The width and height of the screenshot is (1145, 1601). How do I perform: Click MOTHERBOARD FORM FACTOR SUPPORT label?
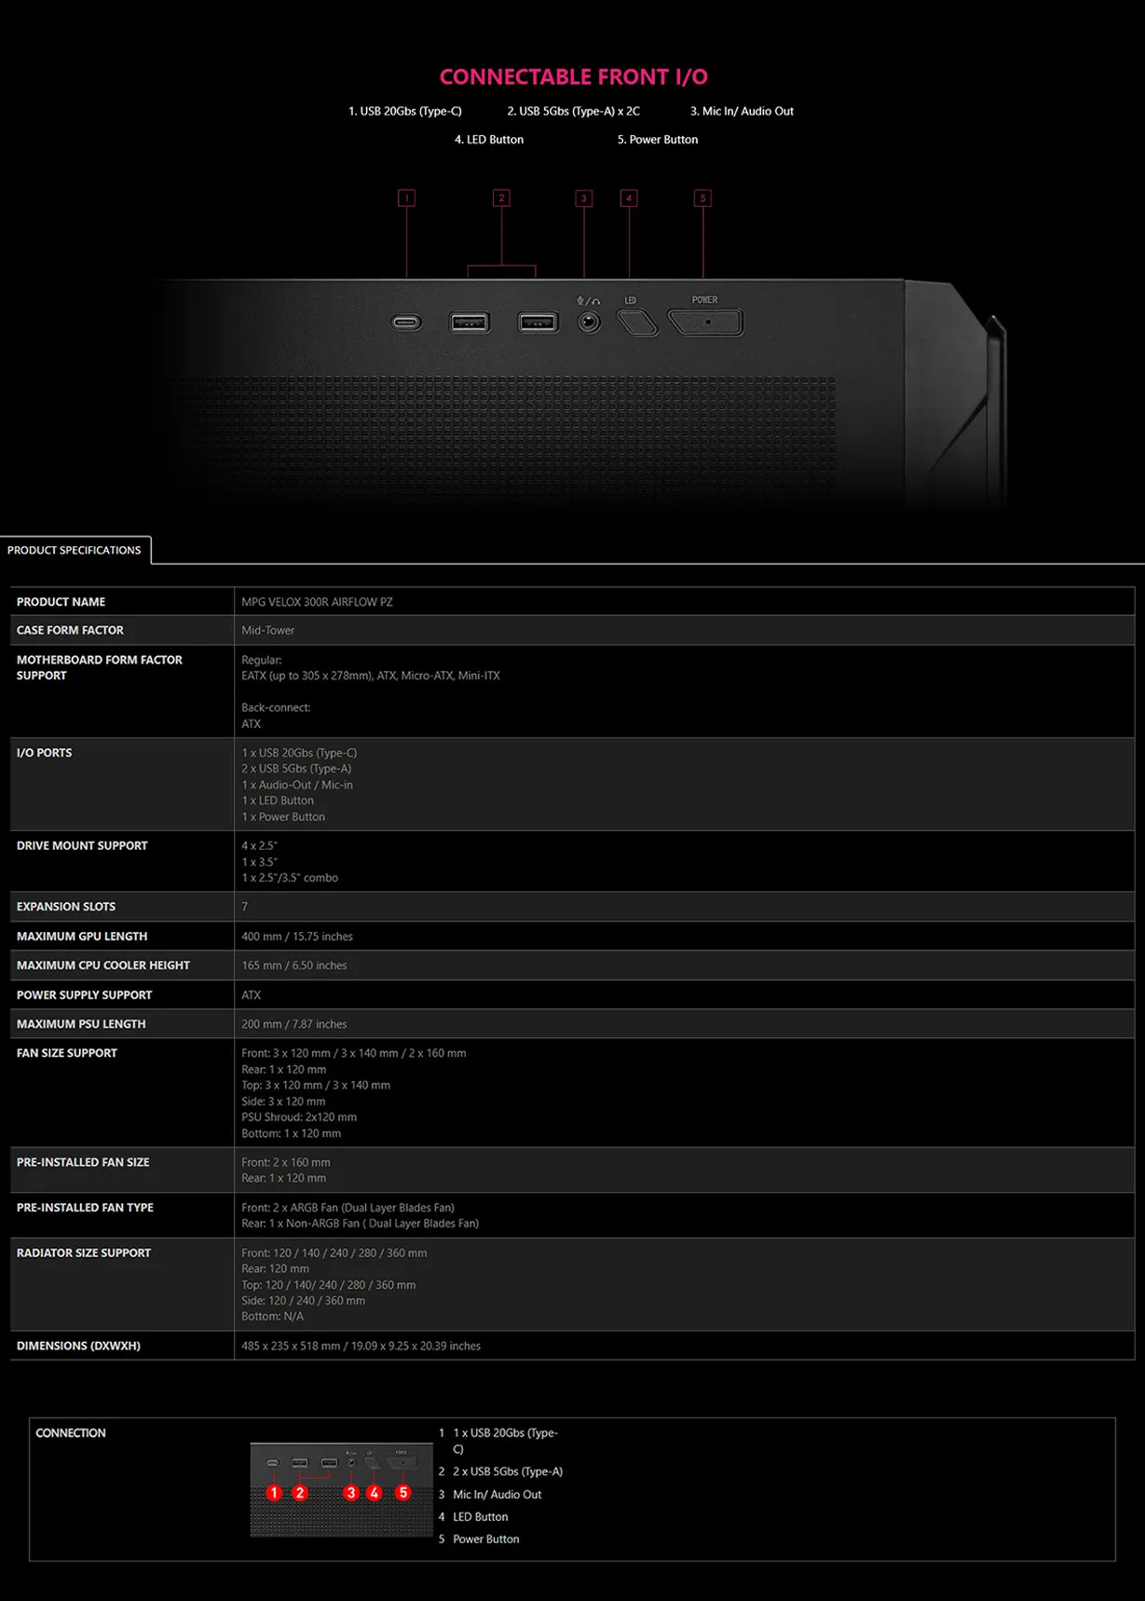pyautogui.click(x=99, y=667)
